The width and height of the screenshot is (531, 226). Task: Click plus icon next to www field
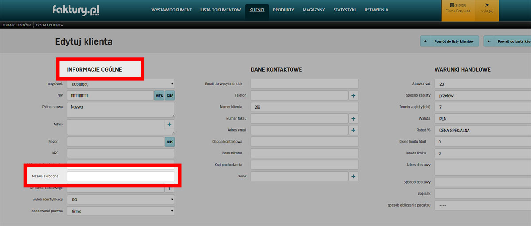coord(354,176)
